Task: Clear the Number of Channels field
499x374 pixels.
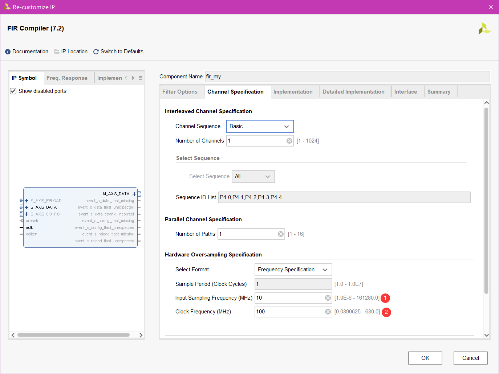Action: (x=289, y=141)
